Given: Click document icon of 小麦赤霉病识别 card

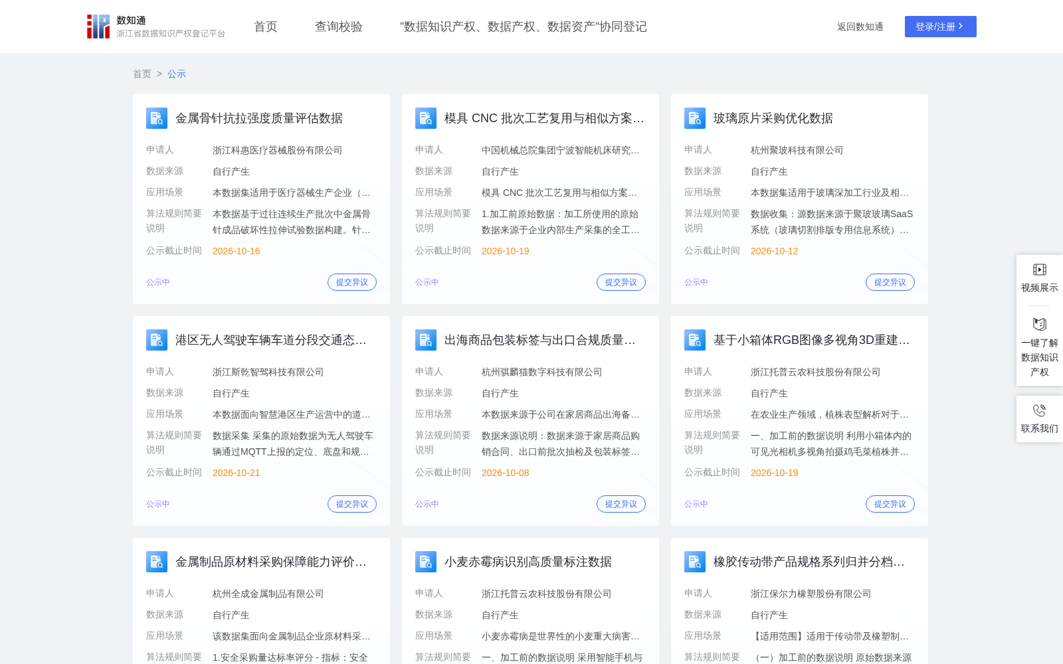Looking at the screenshot, I should [x=426, y=562].
